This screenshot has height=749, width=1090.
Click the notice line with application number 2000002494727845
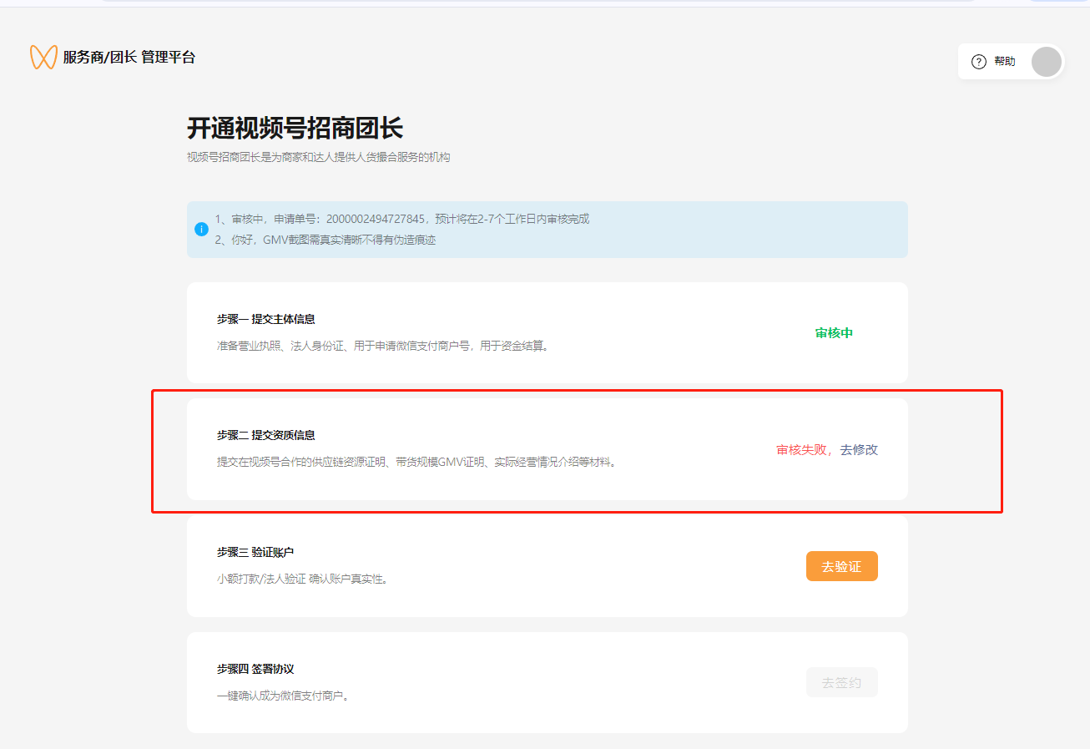pyautogui.click(x=402, y=219)
